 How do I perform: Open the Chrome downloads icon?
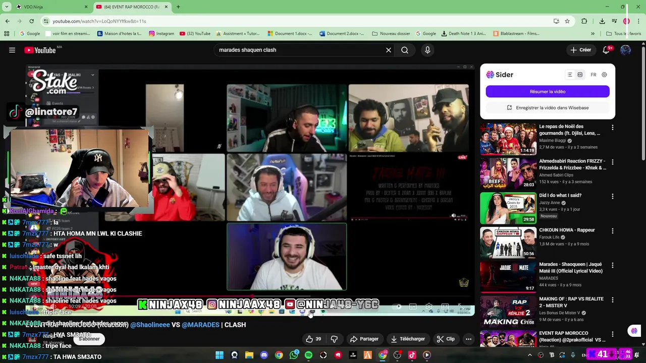(602, 21)
